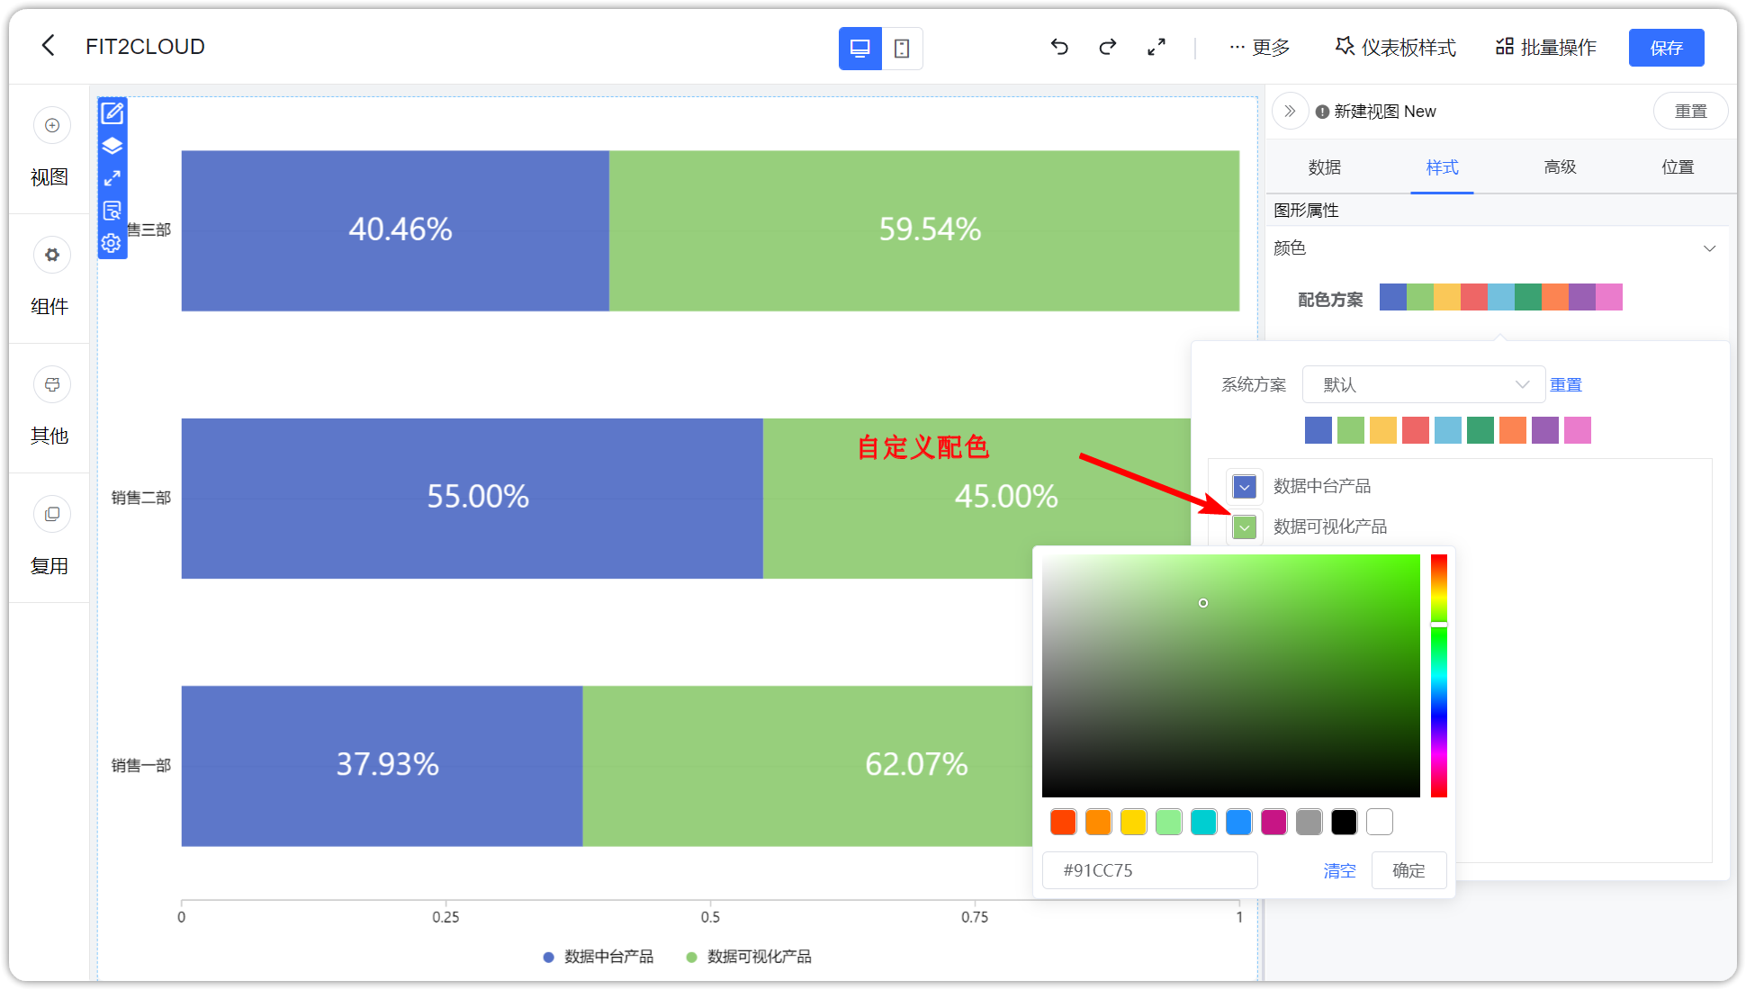
Task: Pick the blue preset swatch
Action: coord(1238,822)
